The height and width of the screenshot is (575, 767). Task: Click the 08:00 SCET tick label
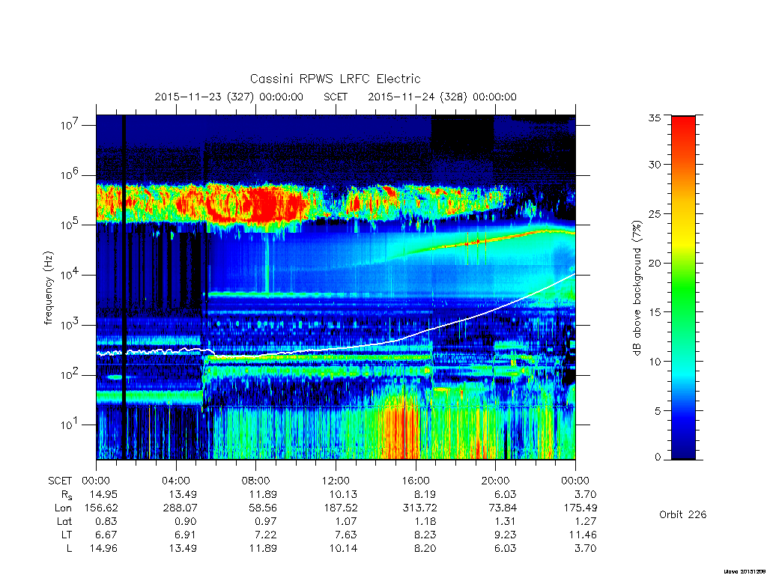256,481
